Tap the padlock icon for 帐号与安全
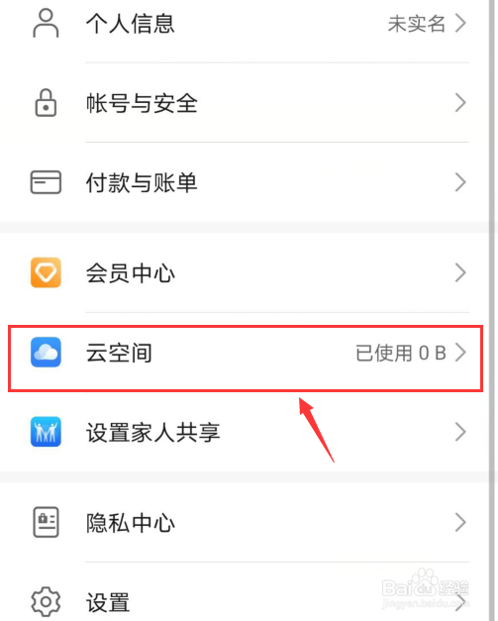The width and height of the screenshot is (498, 621). [x=46, y=103]
